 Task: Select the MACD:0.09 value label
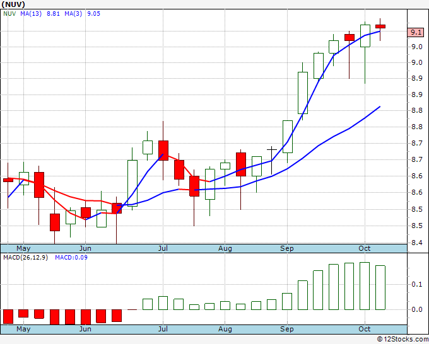pyautogui.click(x=71, y=258)
